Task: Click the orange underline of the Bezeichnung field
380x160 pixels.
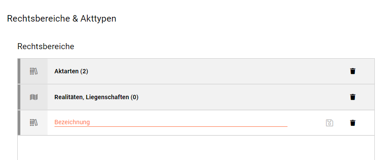Action: (171, 126)
